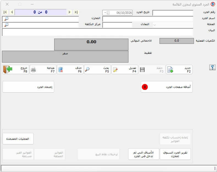Click the record counter 0 من 0
The height and width of the screenshot is (172, 217).
tap(40, 12)
